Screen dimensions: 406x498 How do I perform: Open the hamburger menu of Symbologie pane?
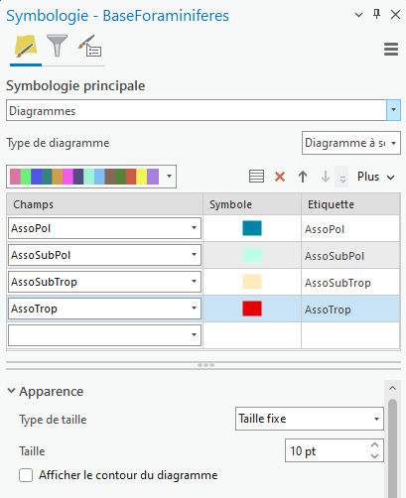[x=391, y=50]
